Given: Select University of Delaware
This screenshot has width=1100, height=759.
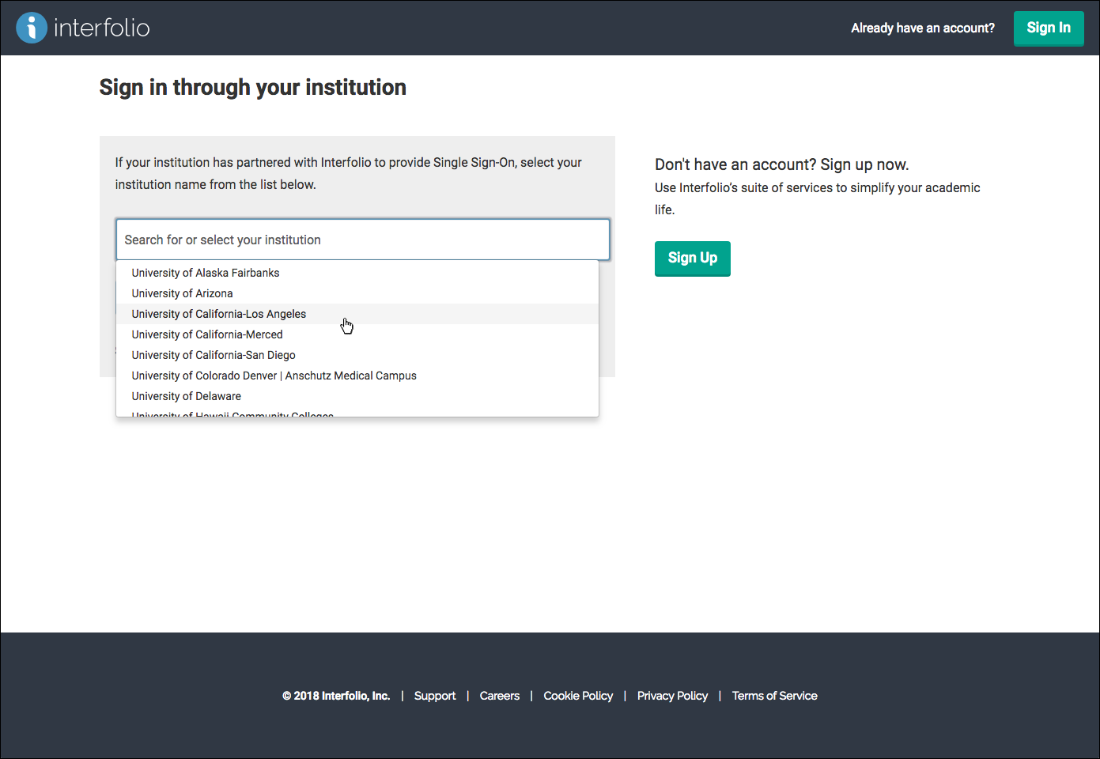Looking at the screenshot, I should coord(357,396).
